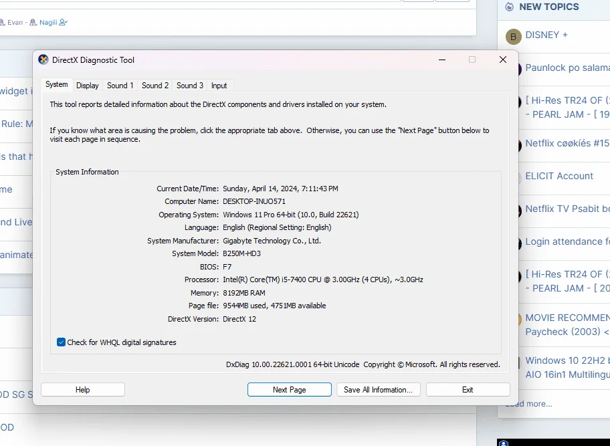Click the DirectX Version value DirectX 12
The height and width of the screenshot is (446, 610).
coord(239,319)
